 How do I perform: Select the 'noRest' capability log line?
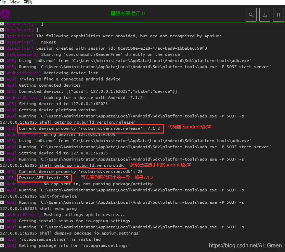pyautogui.click(x=48, y=42)
